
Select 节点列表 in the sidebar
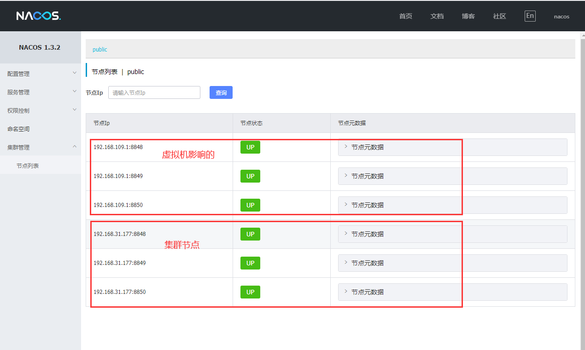pyautogui.click(x=28, y=166)
